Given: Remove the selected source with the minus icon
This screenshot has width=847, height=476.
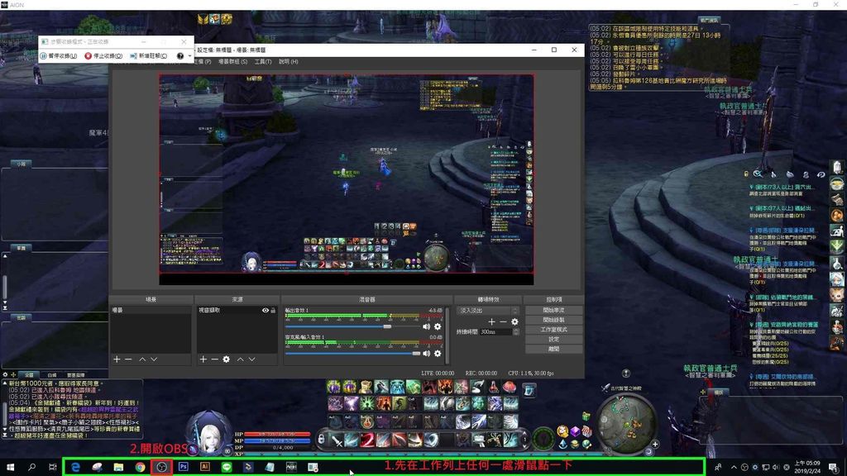Looking at the screenshot, I should (x=214, y=359).
